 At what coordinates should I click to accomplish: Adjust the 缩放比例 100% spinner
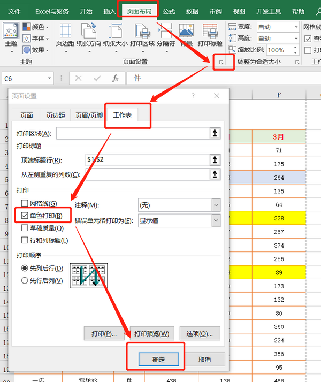[295, 50]
